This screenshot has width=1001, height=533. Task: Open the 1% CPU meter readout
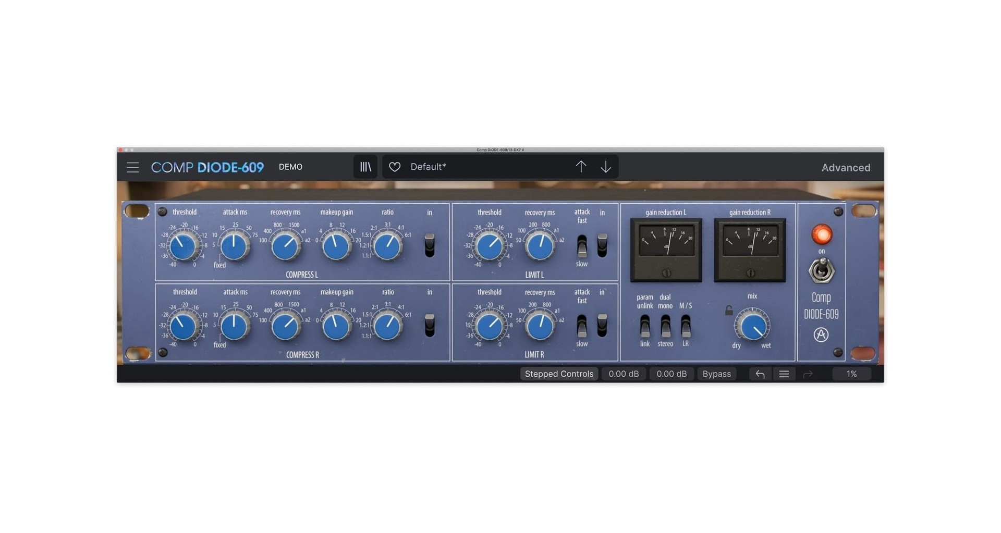(851, 374)
